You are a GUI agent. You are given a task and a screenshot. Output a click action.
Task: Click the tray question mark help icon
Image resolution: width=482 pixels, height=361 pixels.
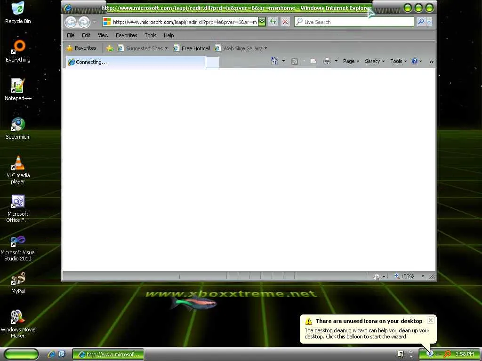(x=401, y=354)
